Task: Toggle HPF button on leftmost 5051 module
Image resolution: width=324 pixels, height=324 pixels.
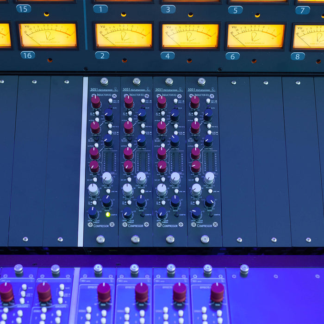Action: click(x=96, y=139)
